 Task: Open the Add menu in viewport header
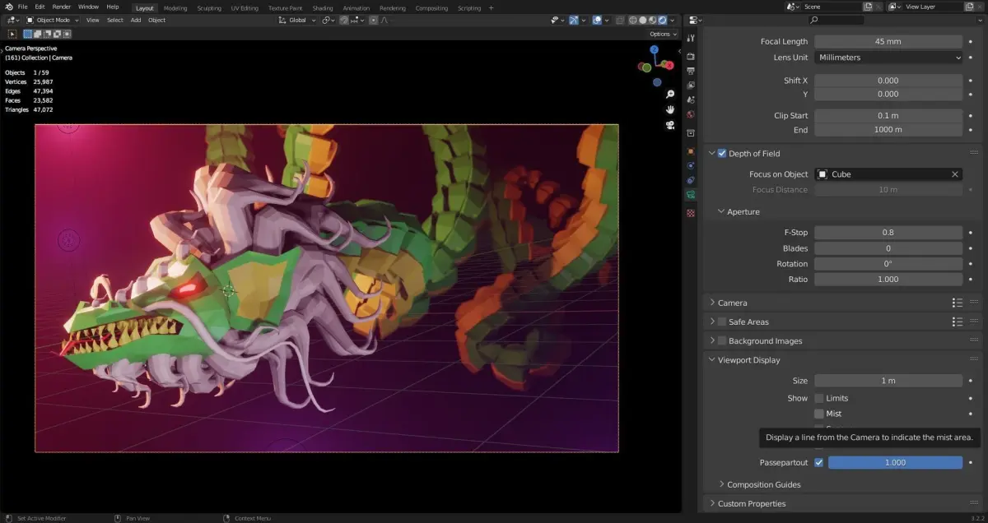pyautogui.click(x=136, y=20)
